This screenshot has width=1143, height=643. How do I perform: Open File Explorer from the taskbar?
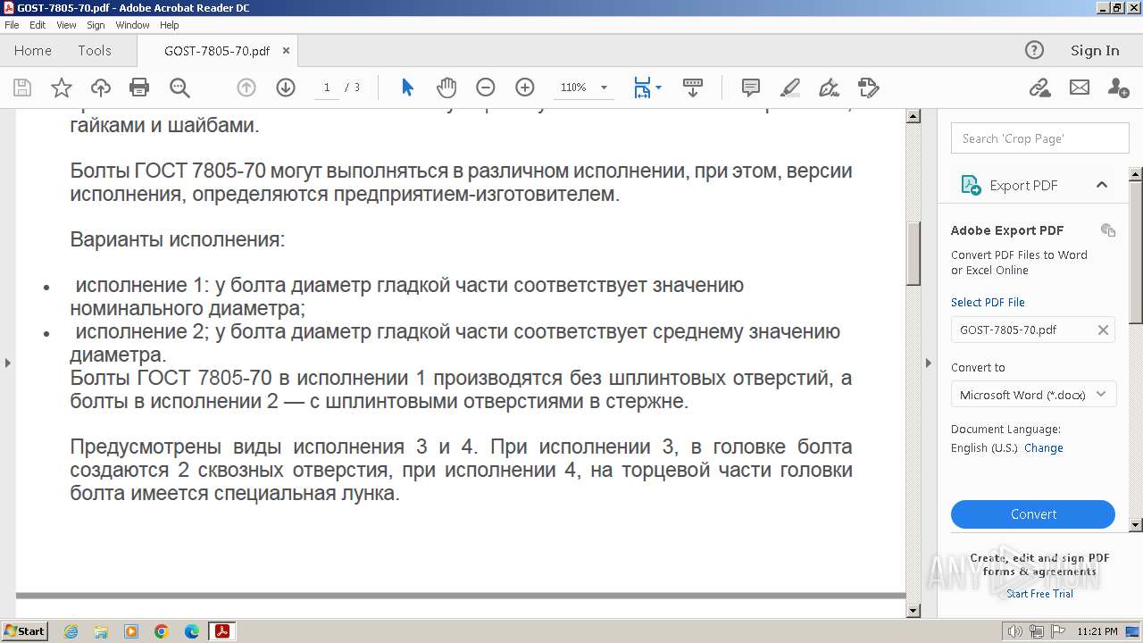click(101, 631)
